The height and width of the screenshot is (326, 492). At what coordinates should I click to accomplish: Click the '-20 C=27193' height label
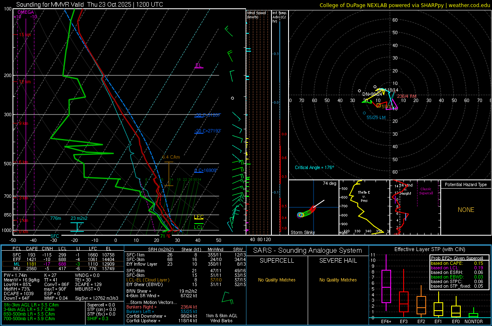point(208,131)
